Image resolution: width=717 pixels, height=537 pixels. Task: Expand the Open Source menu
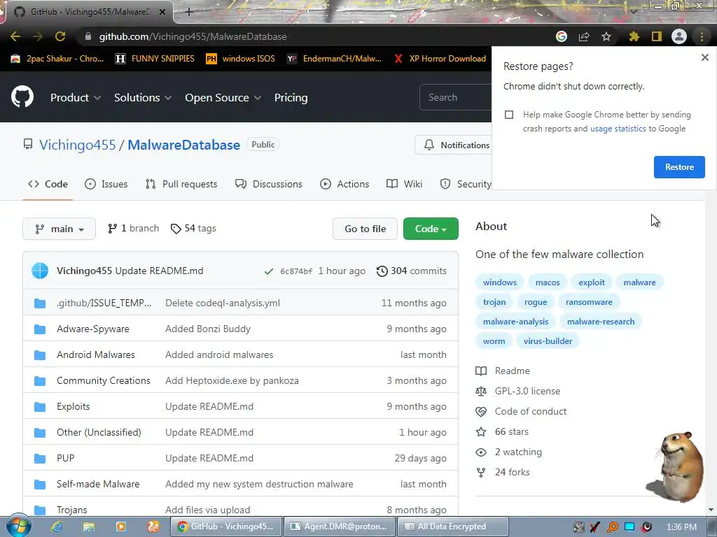223,98
